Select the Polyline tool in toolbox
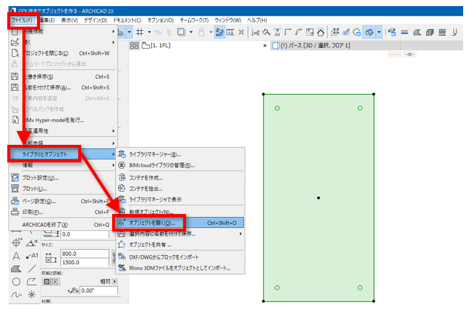Viewport: 468px width, 317px height. point(32,282)
